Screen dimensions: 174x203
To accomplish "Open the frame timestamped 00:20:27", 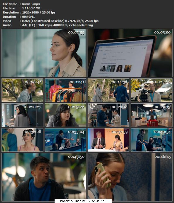I will 22,115.
